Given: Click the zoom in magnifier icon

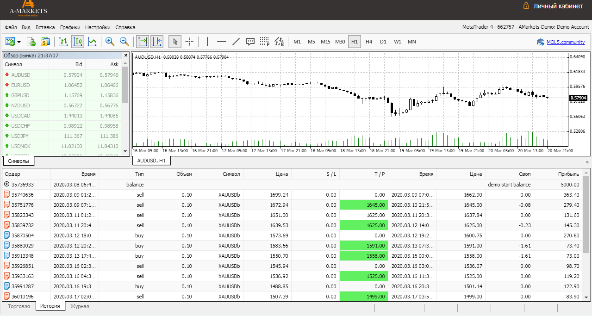Looking at the screenshot, I should click(x=110, y=42).
